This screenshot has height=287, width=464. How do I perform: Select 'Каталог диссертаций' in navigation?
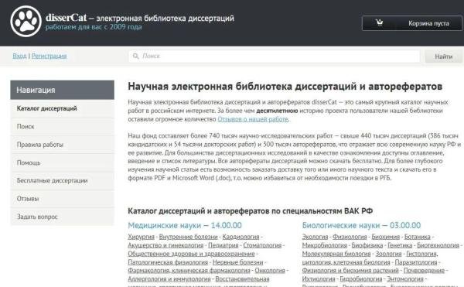click(x=62, y=108)
